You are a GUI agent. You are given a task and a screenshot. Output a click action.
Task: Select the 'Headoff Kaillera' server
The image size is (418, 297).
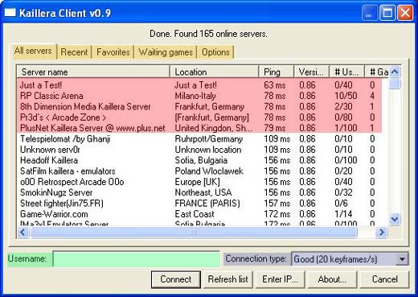(199, 160)
